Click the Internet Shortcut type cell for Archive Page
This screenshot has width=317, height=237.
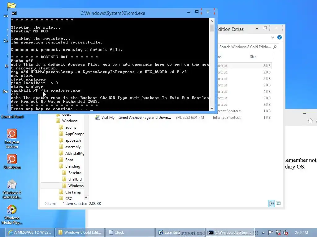pyautogui.click(x=227, y=118)
